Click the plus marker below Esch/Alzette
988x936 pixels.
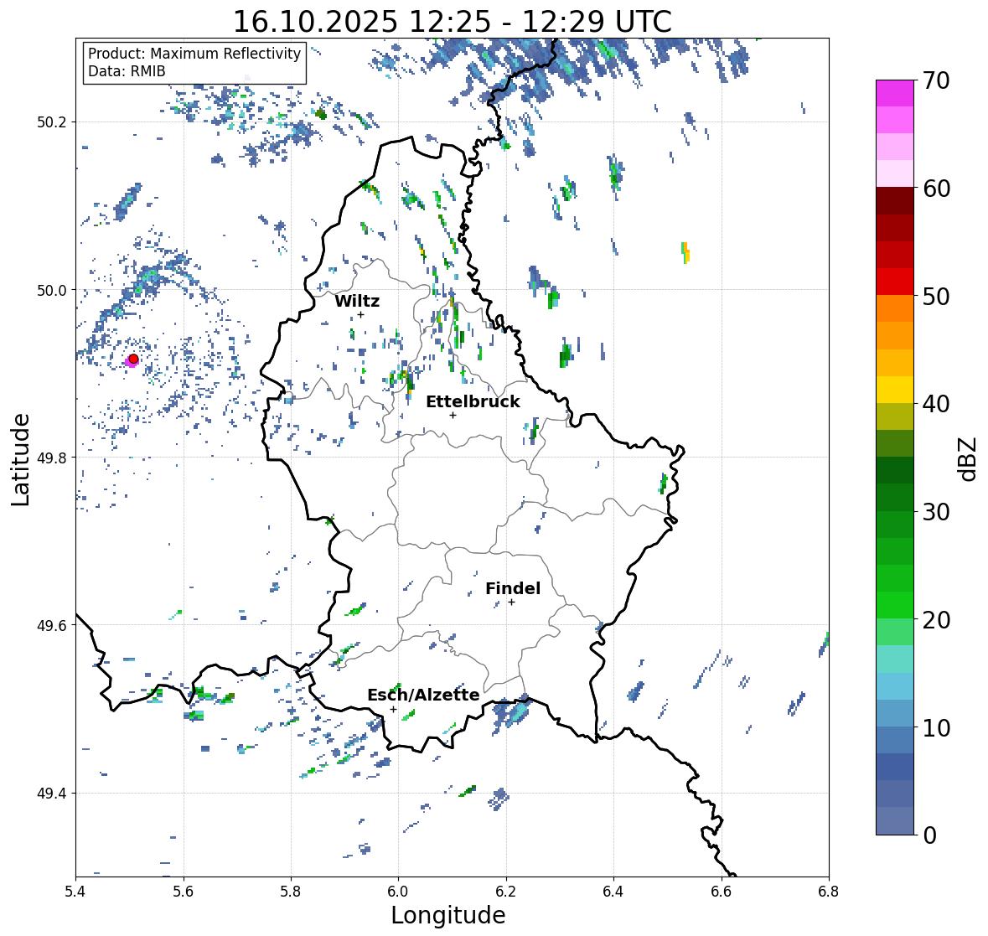[393, 709]
